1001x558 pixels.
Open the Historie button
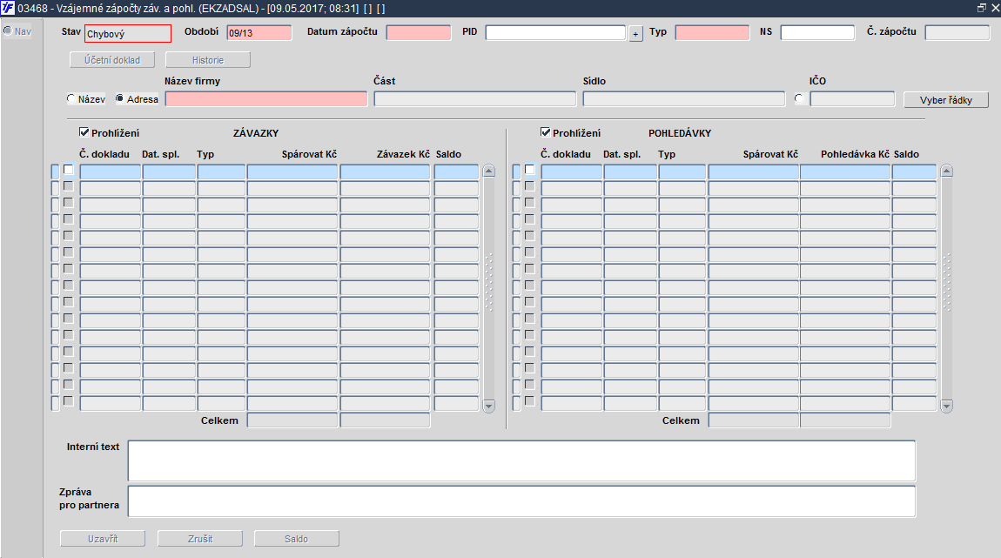[208, 60]
